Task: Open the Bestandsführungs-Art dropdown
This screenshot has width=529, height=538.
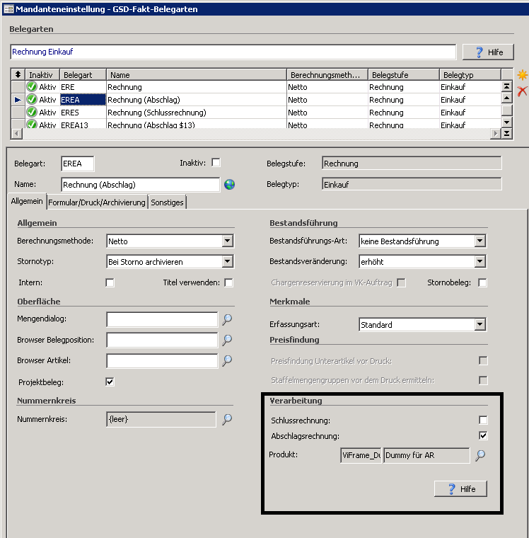Action: (480, 241)
